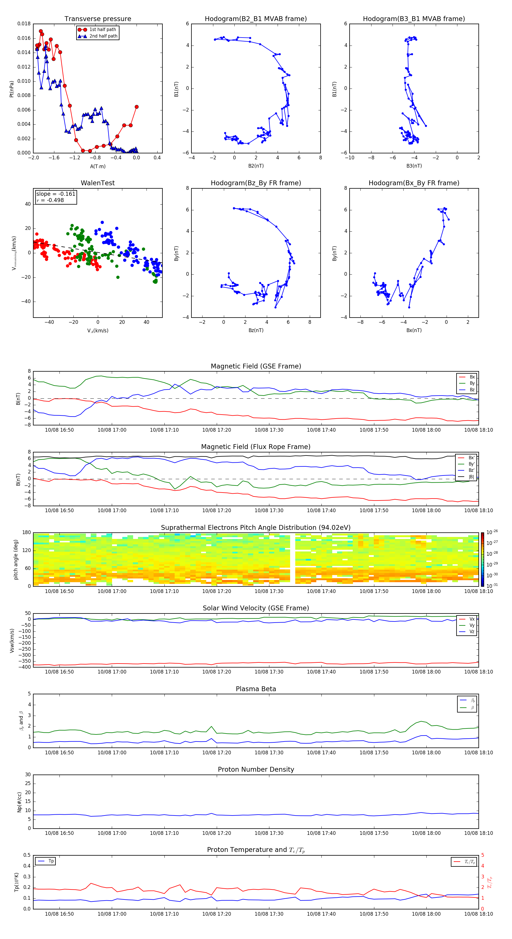This screenshot has width=512, height=939.
Task: Click the 'Proton Number Density' title
Action: pyautogui.click(x=256, y=769)
